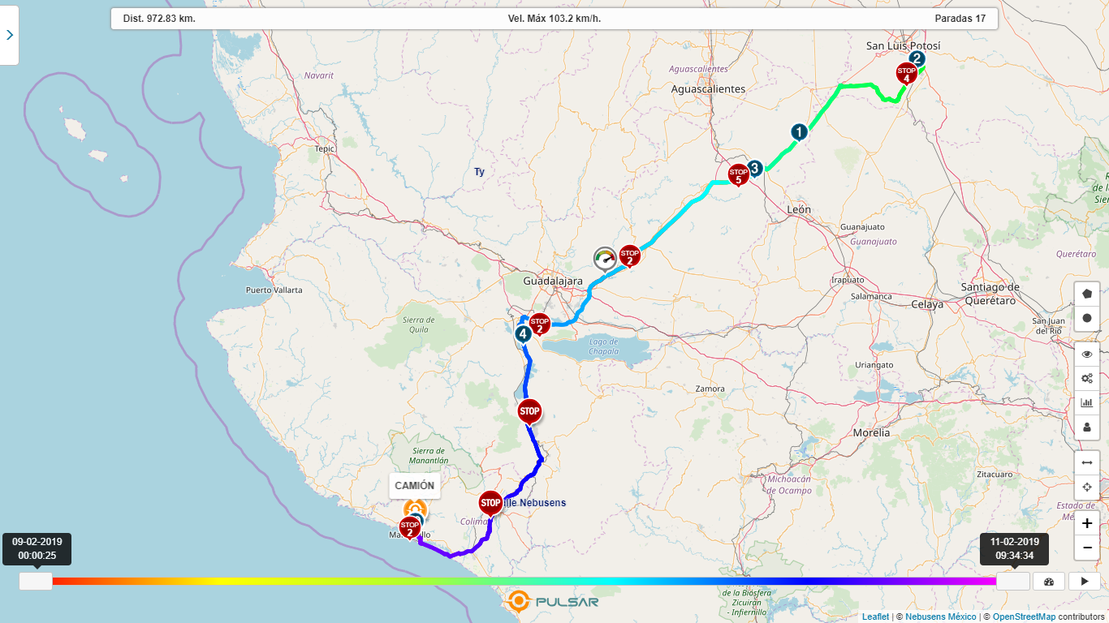Click the speedometer button beside play

click(x=1048, y=581)
